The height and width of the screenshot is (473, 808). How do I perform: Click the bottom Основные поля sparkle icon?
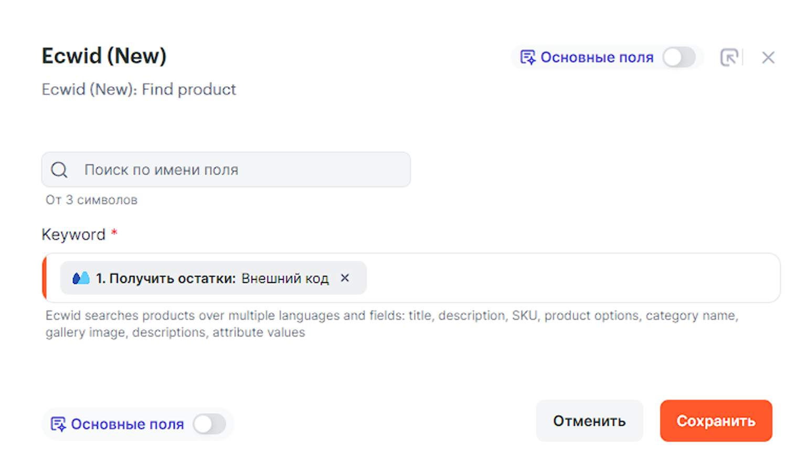[x=58, y=424]
